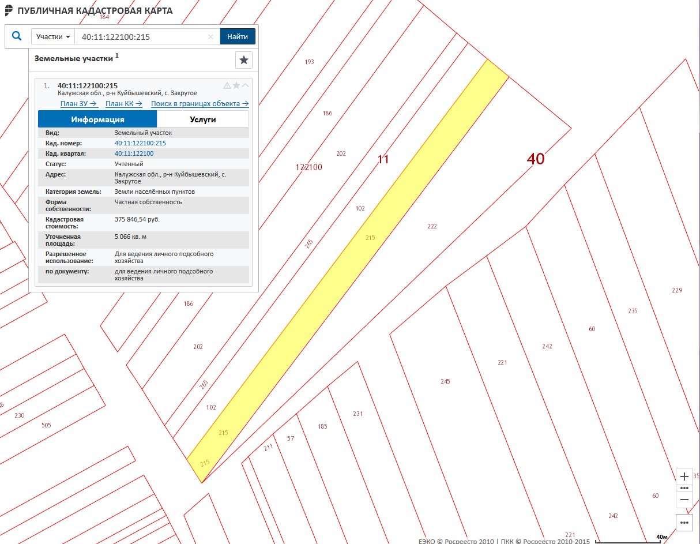
Task: Switch to the Услуги tab
Action: pyautogui.click(x=203, y=119)
